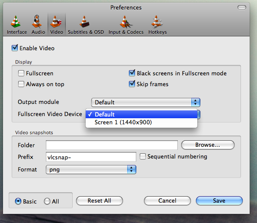Open the Audio preferences headphone cone icon
The width and height of the screenshot is (257, 223).
click(x=37, y=22)
